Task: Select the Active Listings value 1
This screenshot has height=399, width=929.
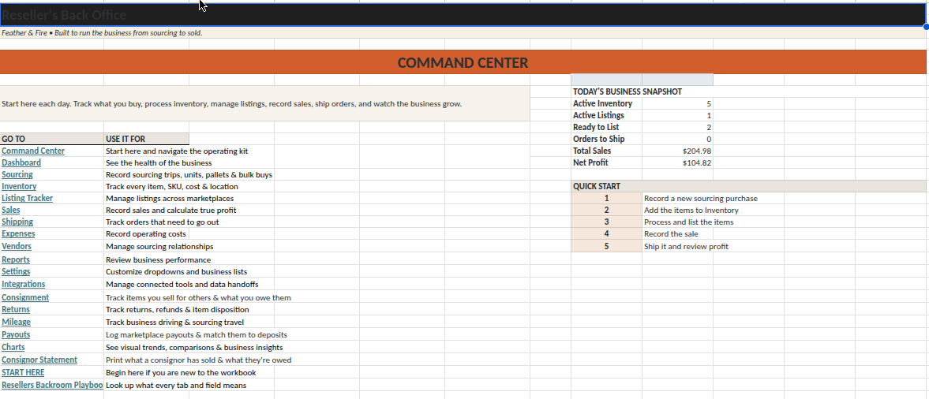Action: (x=678, y=115)
